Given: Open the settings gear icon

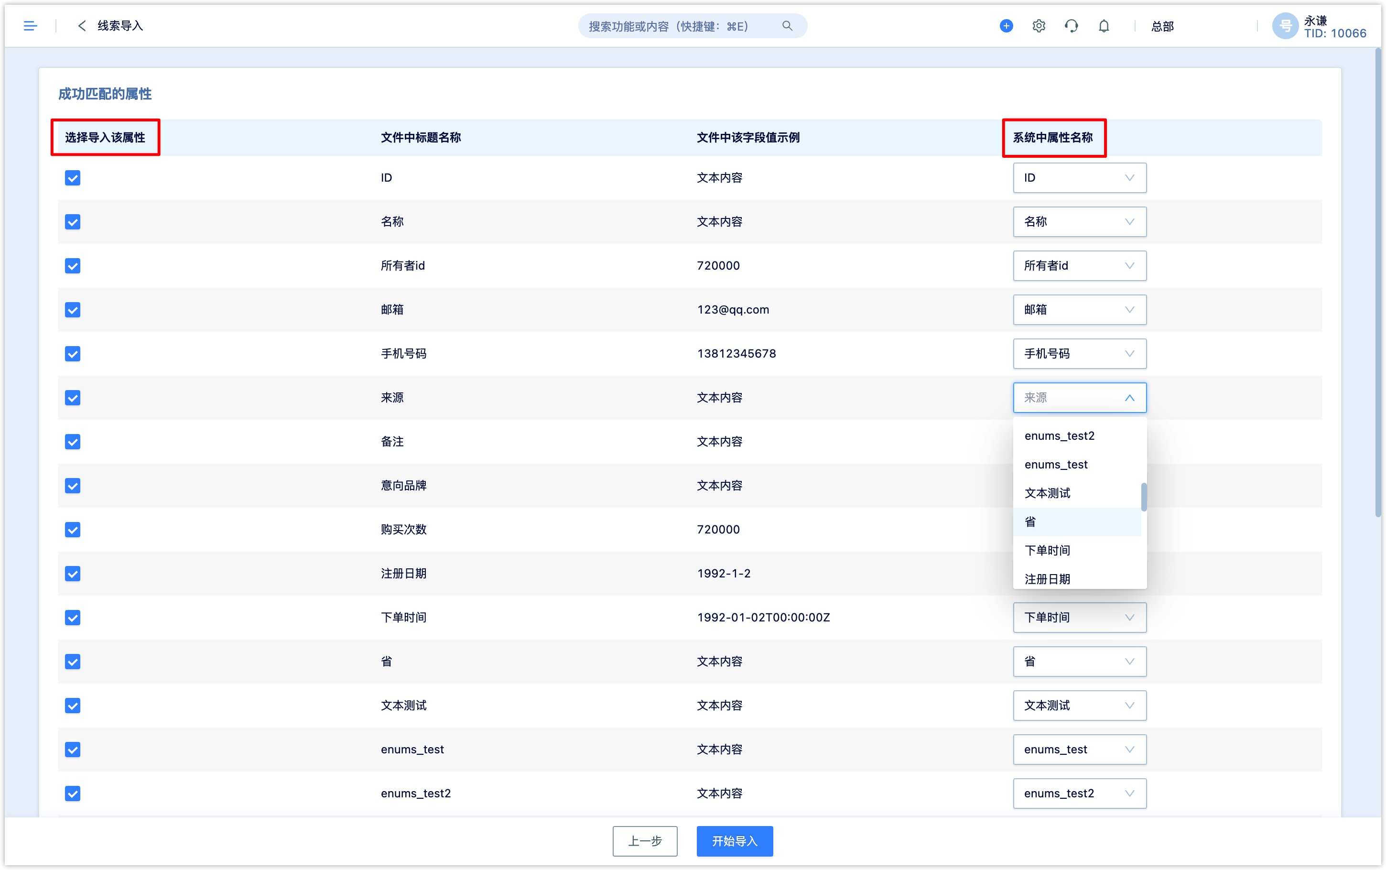Looking at the screenshot, I should click(x=1038, y=26).
